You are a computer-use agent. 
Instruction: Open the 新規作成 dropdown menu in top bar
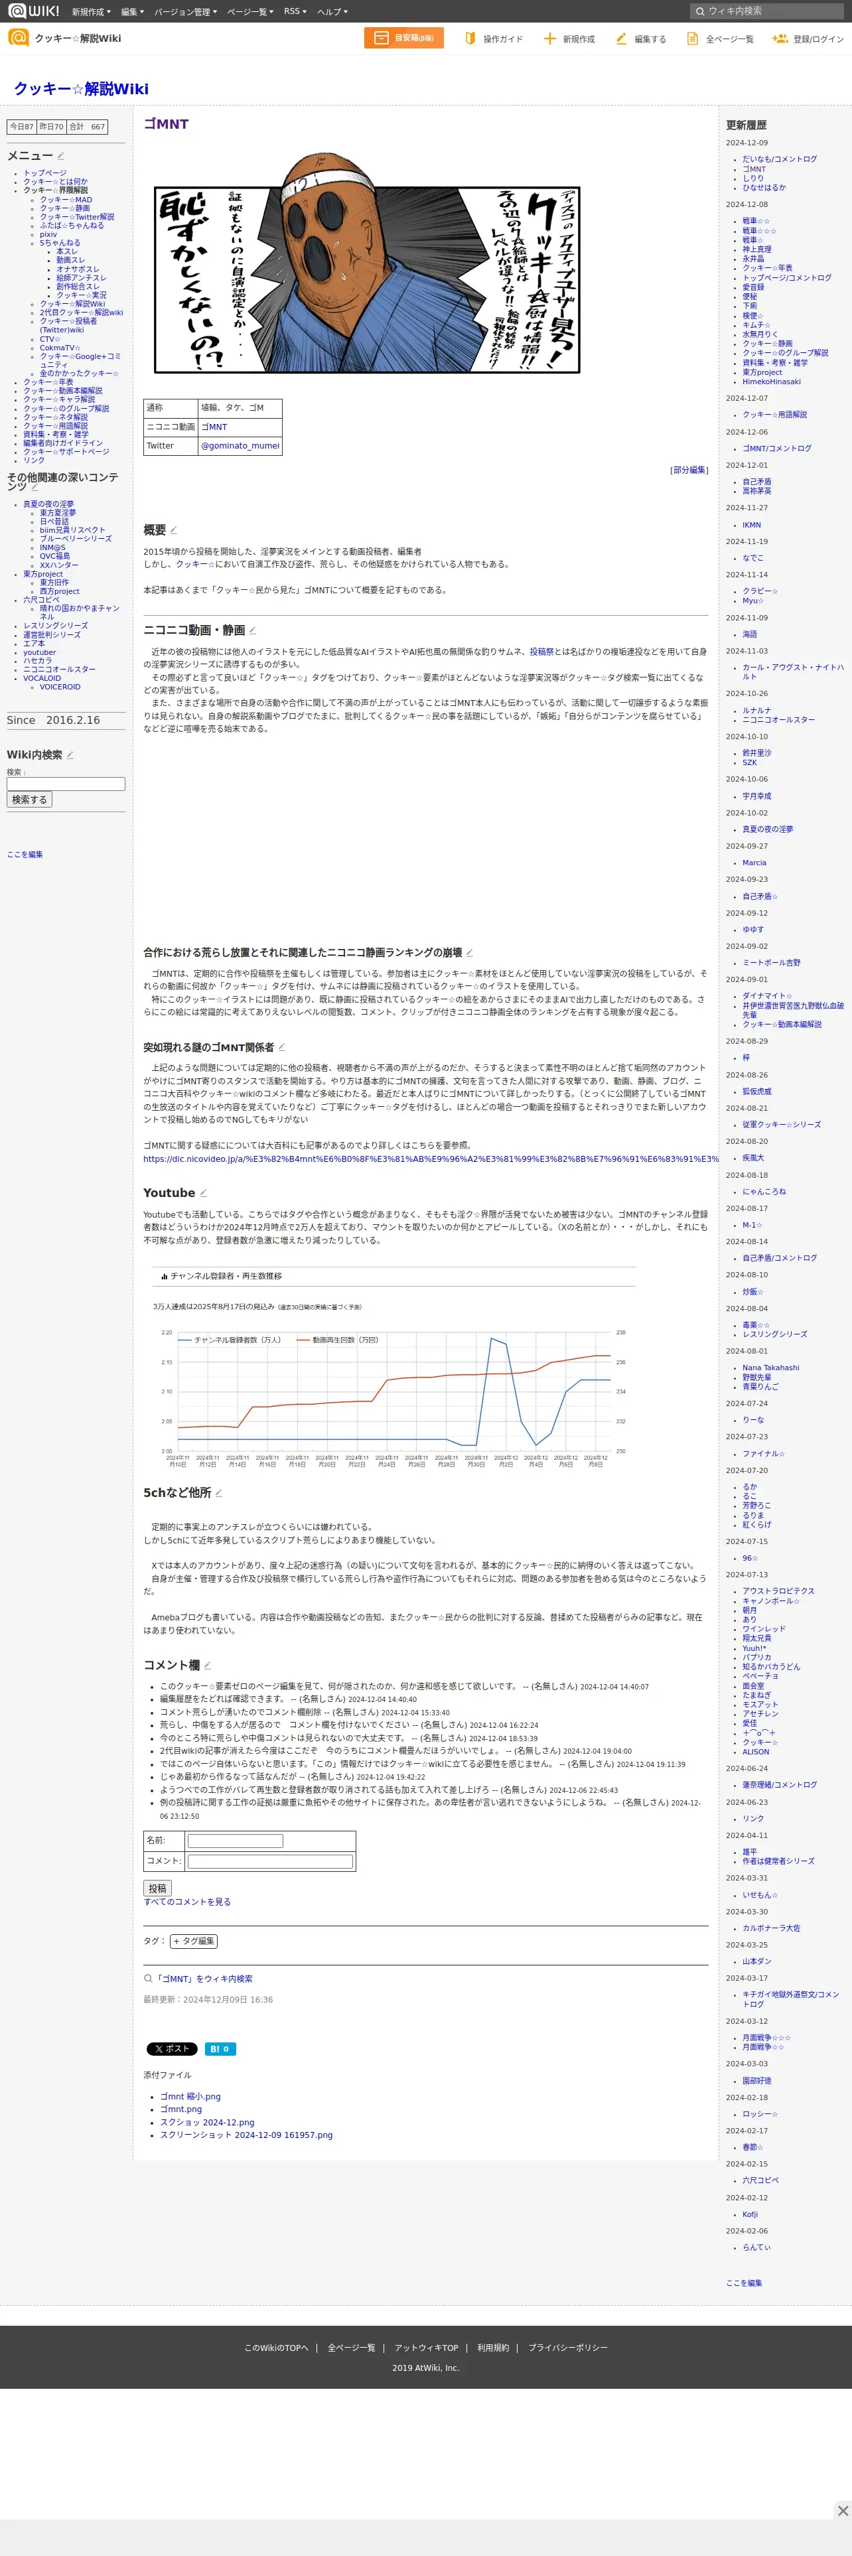click(92, 12)
